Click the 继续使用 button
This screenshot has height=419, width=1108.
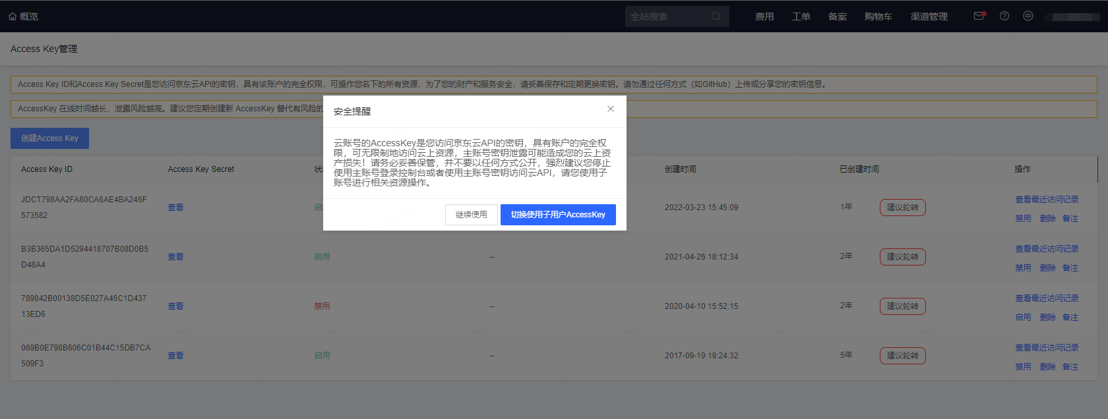pos(472,215)
